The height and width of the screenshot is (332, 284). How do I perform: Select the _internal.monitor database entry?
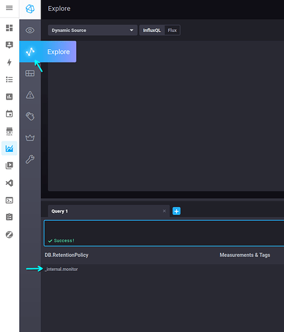point(61,269)
